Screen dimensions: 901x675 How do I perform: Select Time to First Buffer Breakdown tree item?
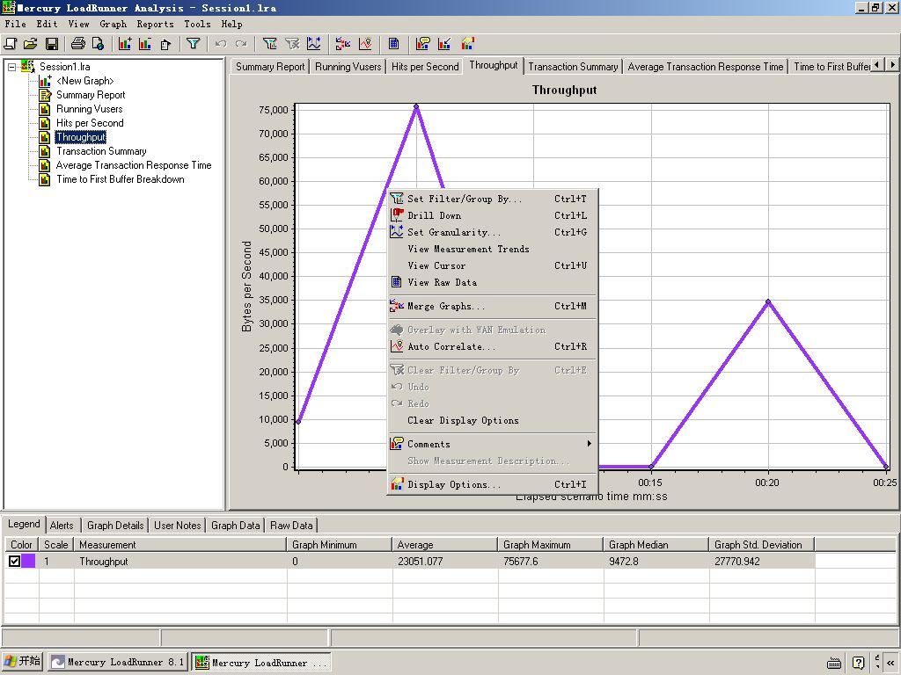[x=120, y=179]
